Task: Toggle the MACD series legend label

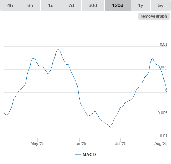Action: (x=89, y=155)
